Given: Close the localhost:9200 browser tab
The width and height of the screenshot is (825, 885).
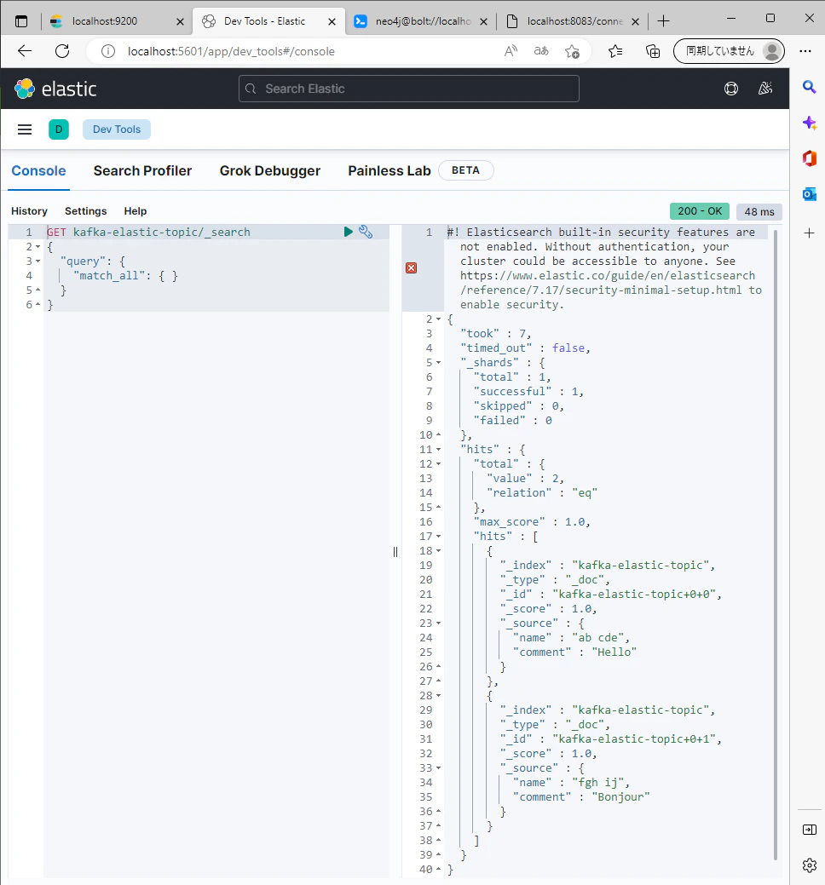Looking at the screenshot, I should point(180,21).
